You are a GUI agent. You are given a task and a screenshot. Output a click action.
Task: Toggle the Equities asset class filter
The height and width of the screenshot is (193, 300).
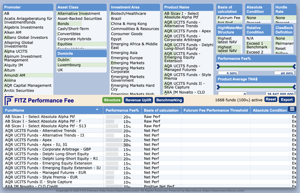point(65,44)
